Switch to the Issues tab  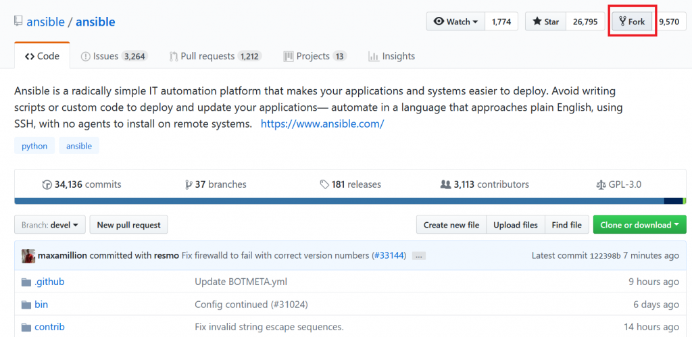tap(114, 57)
